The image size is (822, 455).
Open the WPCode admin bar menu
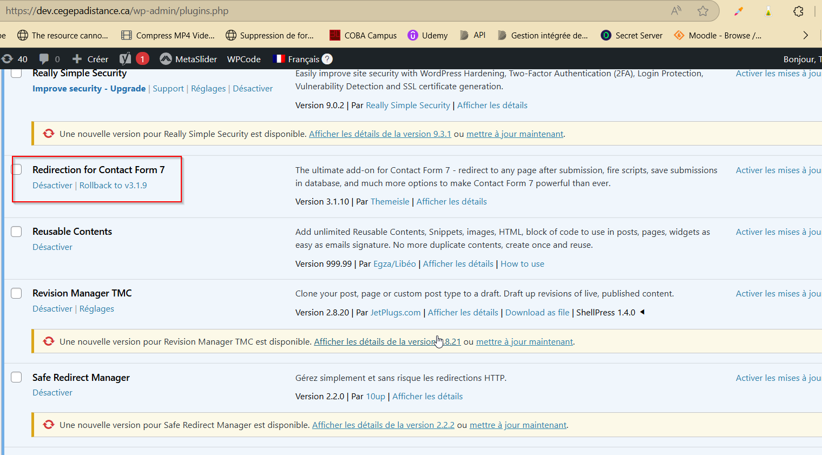pyautogui.click(x=244, y=59)
